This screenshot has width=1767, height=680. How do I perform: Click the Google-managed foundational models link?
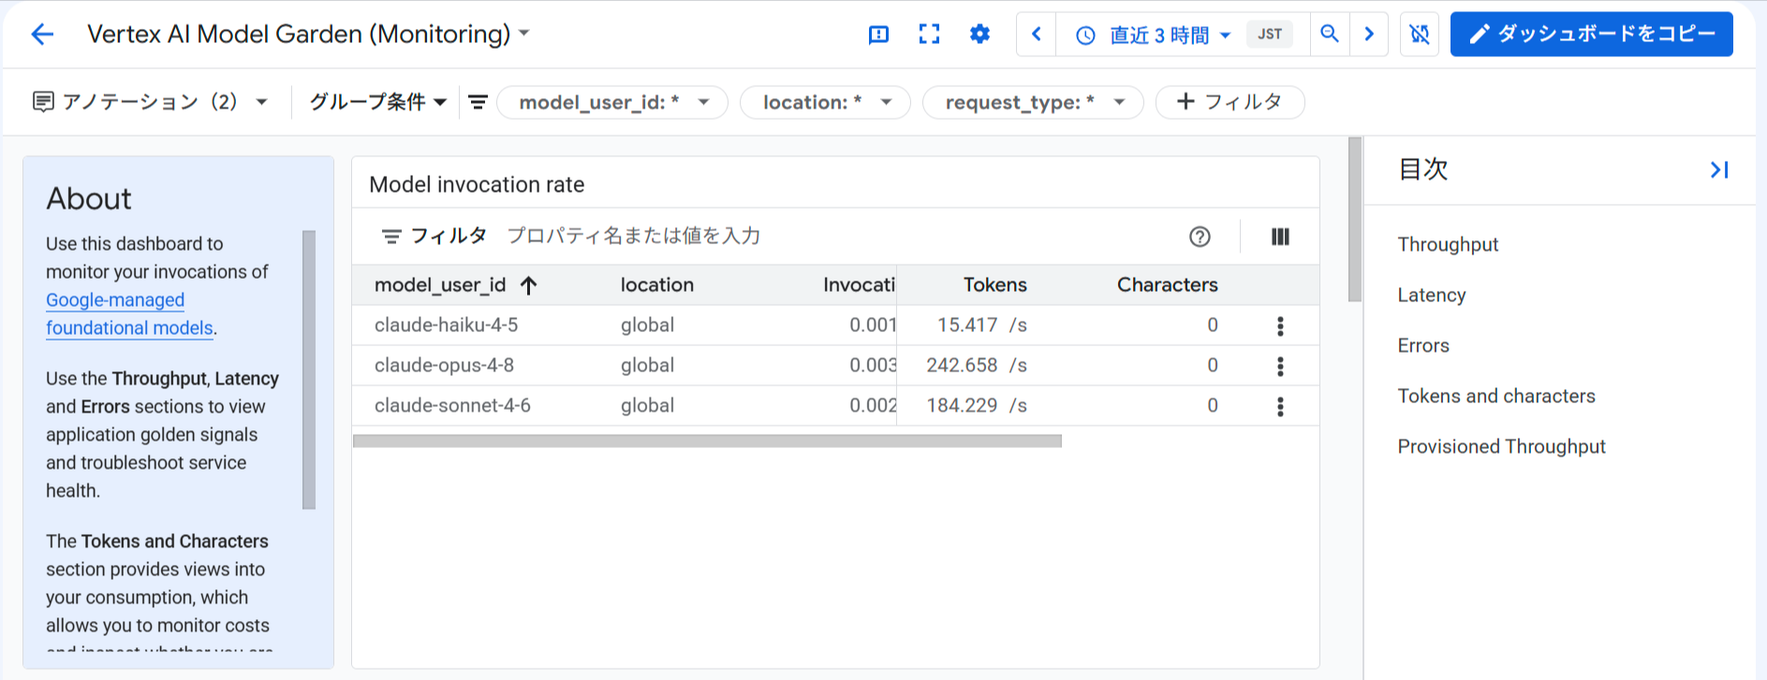(x=131, y=314)
